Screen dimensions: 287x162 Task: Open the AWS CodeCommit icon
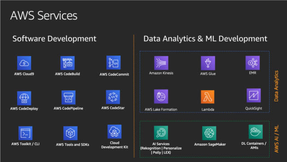pos(113,63)
